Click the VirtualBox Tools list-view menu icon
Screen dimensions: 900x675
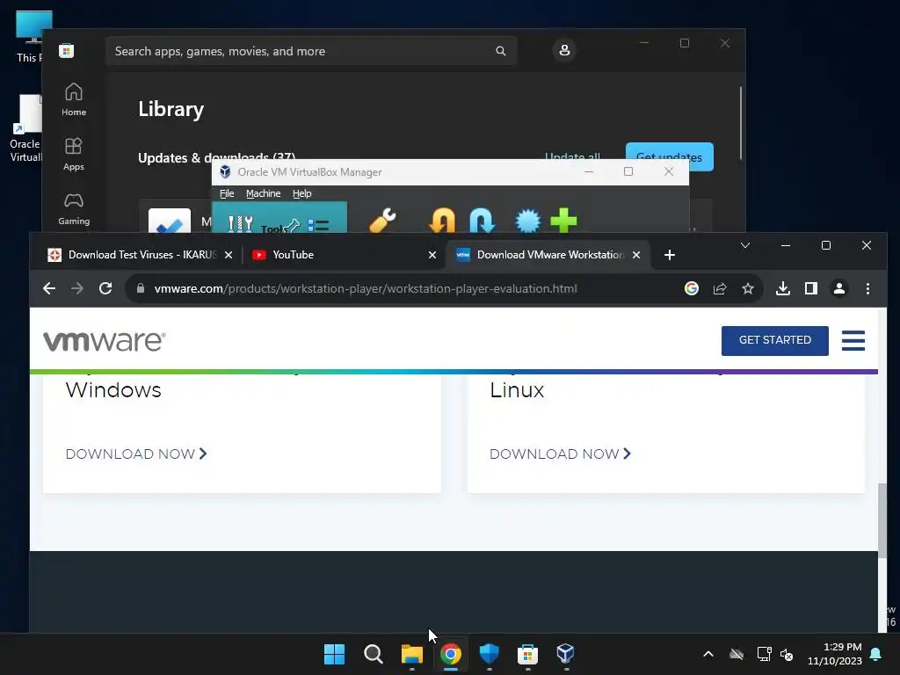coord(318,225)
